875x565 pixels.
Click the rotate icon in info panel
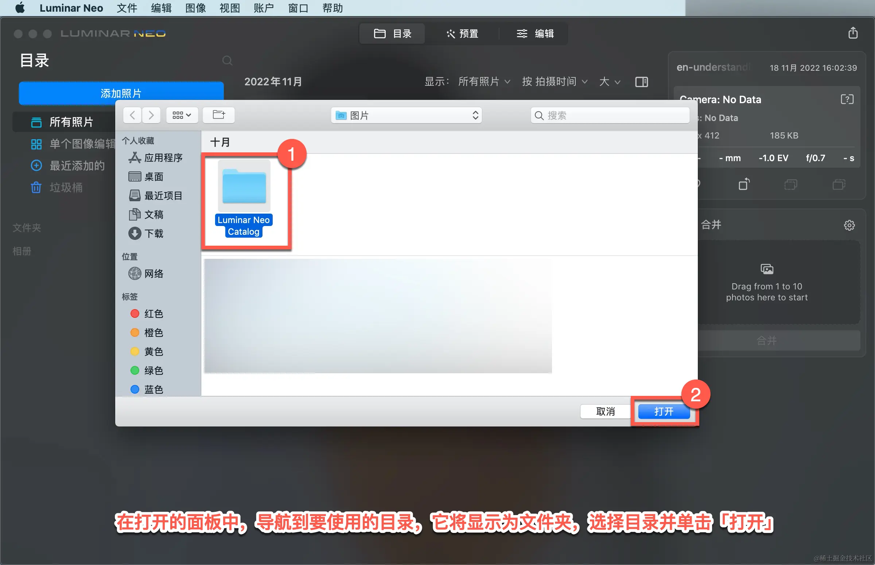[x=744, y=184]
